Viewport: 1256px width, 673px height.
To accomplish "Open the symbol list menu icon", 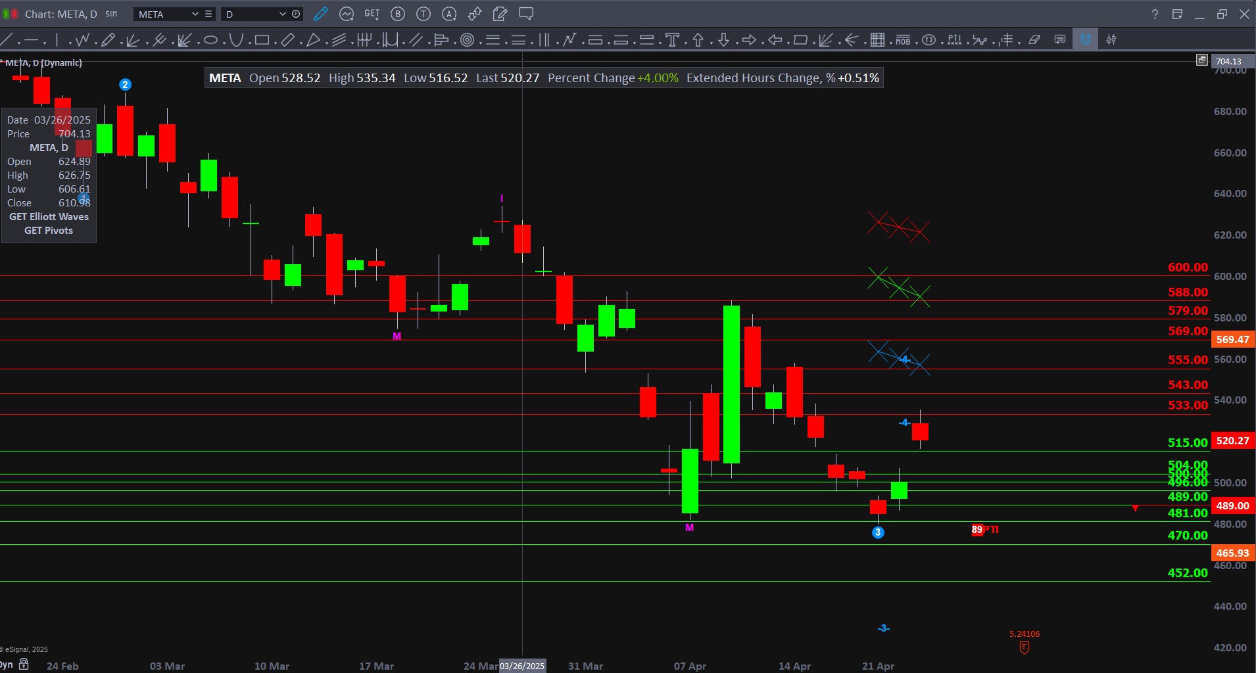I will pos(208,14).
